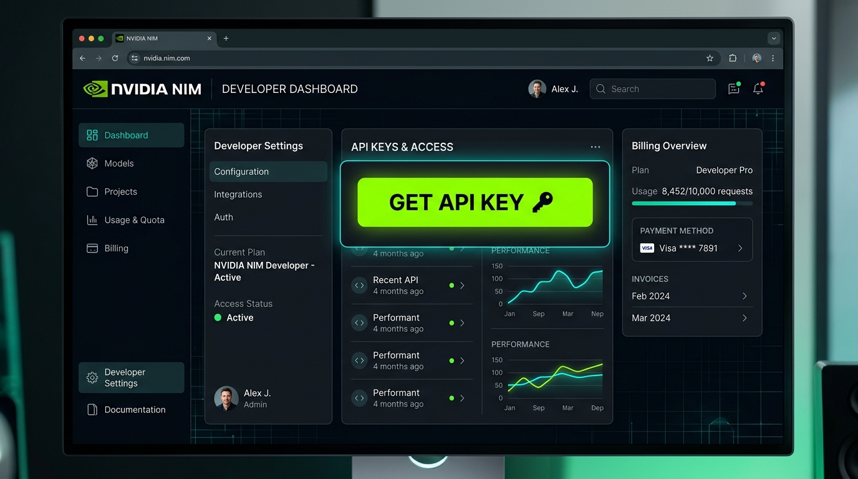Open a new browser tab
The width and height of the screenshot is (858, 479).
point(226,39)
